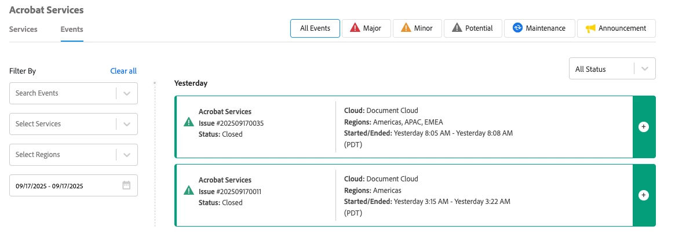Expand the Select Regions dropdown
This screenshot has width=675, height=237.
point(127,155)
